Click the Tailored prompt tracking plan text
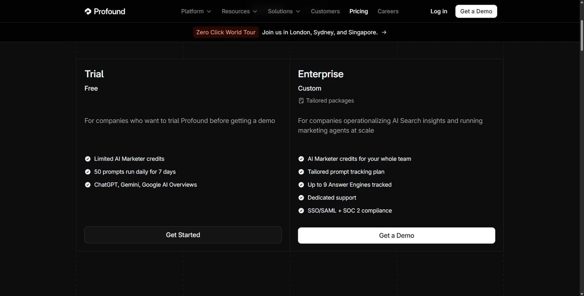Viewport: 584px width, 296px height. point(346,172)
